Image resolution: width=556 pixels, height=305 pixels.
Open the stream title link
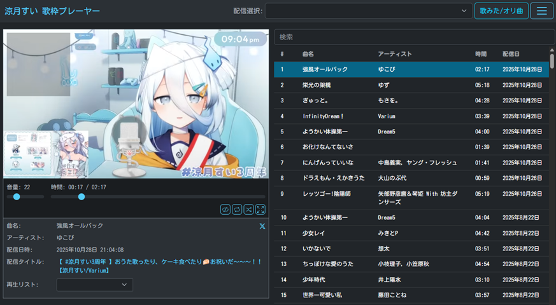pyautogui.click(x=159, y=262)
